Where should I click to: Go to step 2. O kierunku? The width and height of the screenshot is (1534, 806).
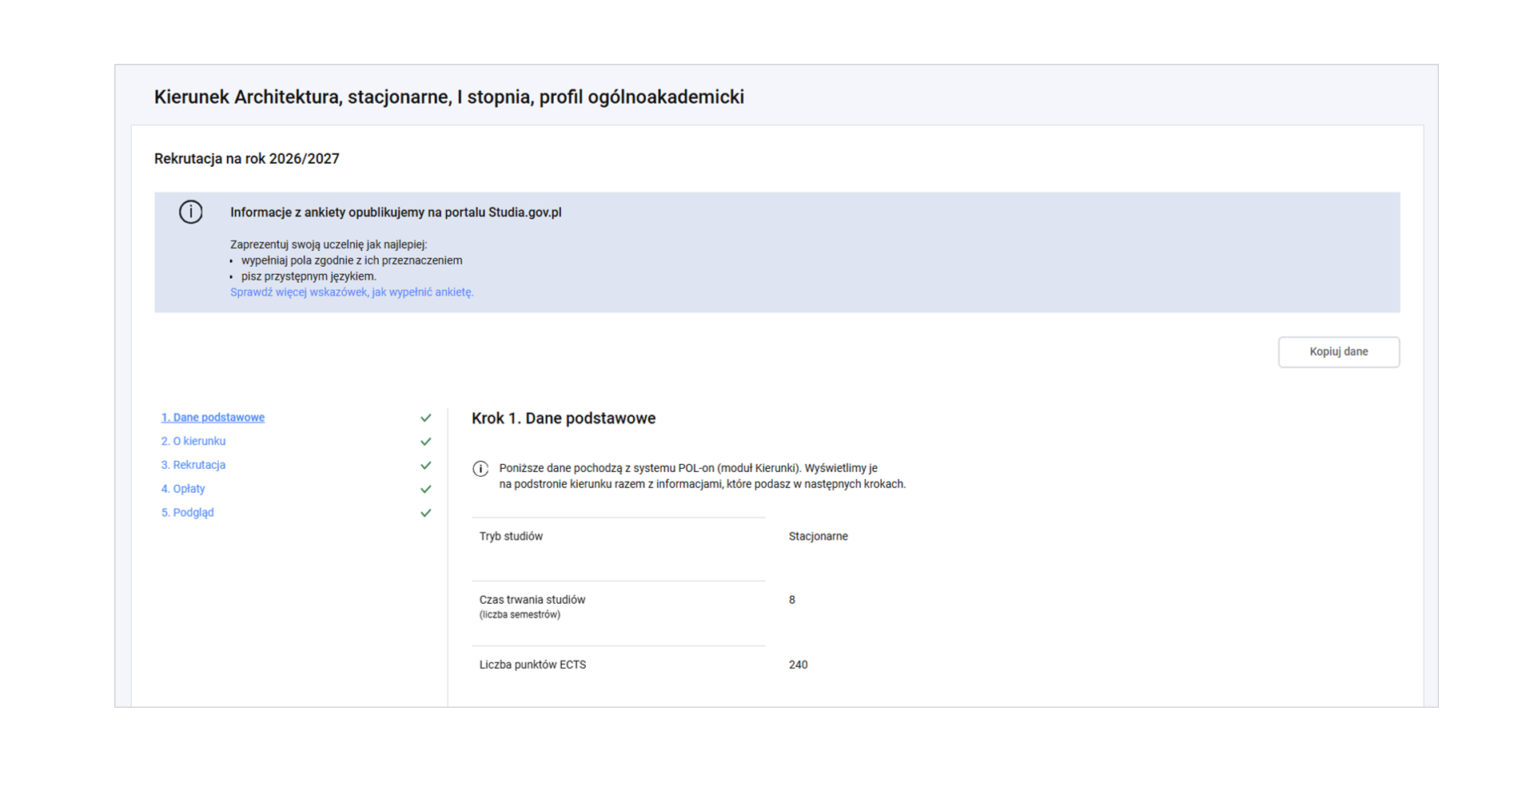(x=193, y=442)
